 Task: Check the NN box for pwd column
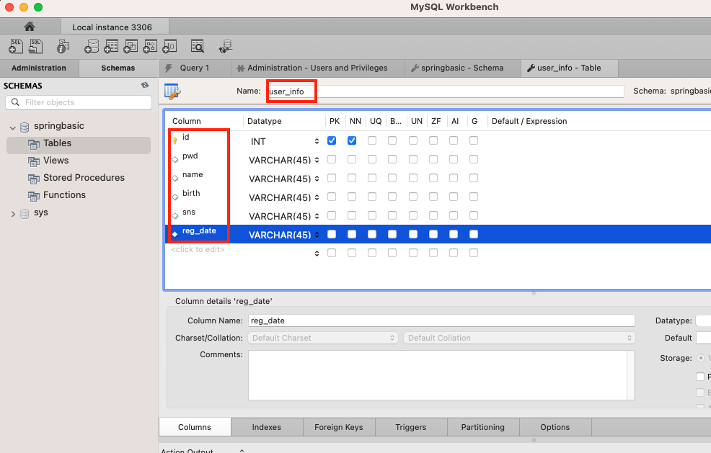point(352,159)
